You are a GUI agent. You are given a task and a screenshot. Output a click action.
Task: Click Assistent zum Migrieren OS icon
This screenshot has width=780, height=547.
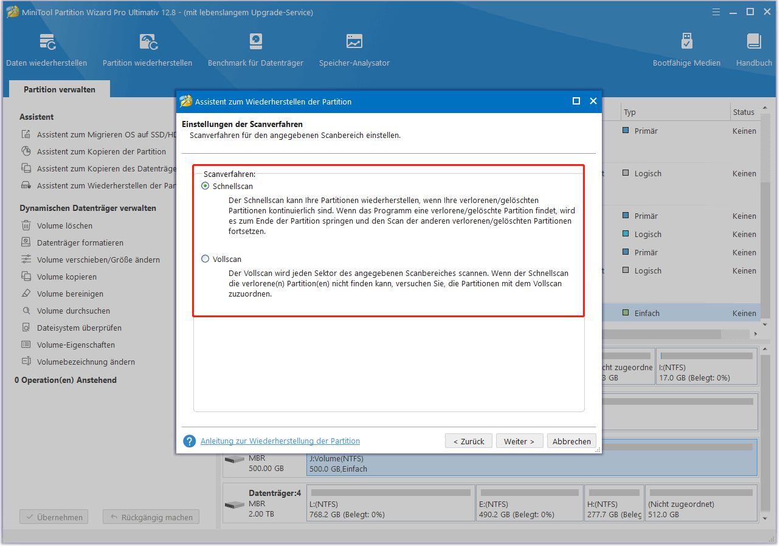[26, 134]
